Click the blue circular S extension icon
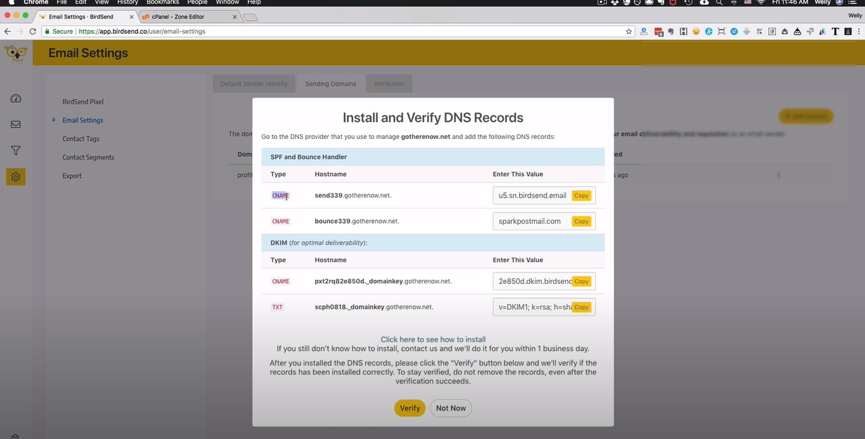Viewport: 865px width, 439px height. tap(708, 31)
